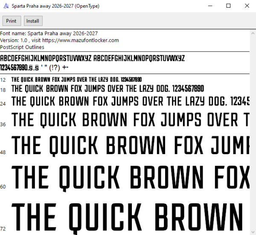
Task: Click the 72-point pangram sample line
Action: (127, 218)
